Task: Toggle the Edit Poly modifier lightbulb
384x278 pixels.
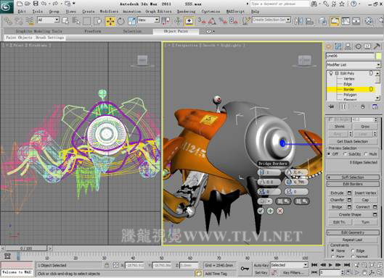Action: pyautogui.click(x=331, y=73)
